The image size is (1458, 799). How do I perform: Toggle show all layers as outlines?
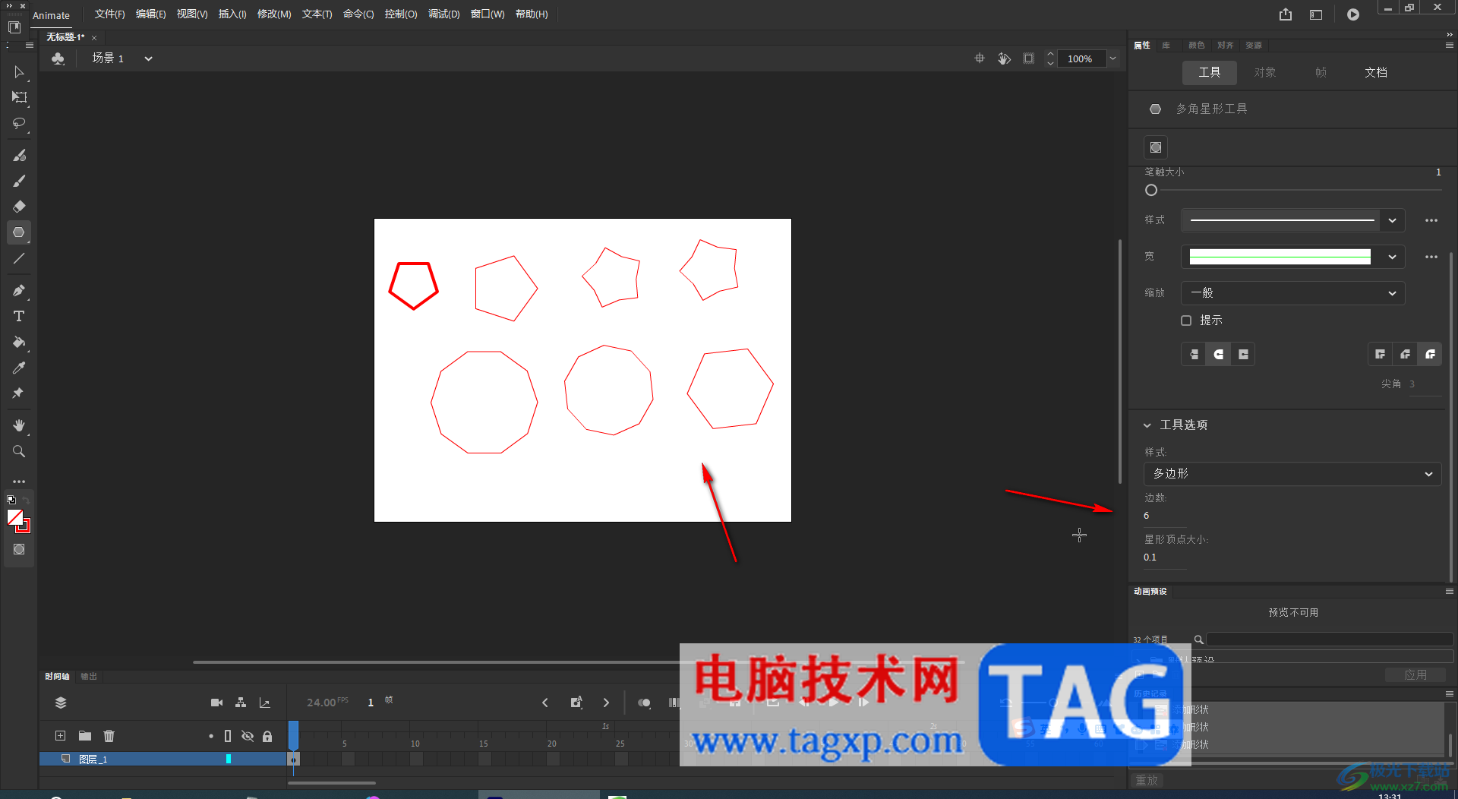[x=227, y=736]
